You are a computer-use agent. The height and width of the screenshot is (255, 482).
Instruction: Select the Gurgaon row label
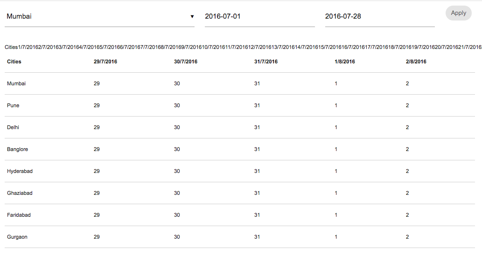pyautogui.click(x=17, y=237)
